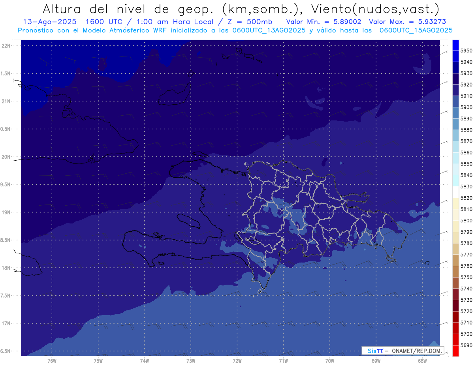This screenshot has width=474, height=366.
Task: Select the 74W longitude label
Action: pyautogui.click(x=145, y=361)
